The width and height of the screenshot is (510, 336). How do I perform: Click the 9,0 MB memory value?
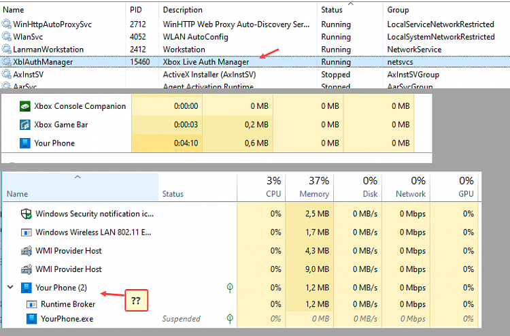pyautogui.click(x=317, y=269)
